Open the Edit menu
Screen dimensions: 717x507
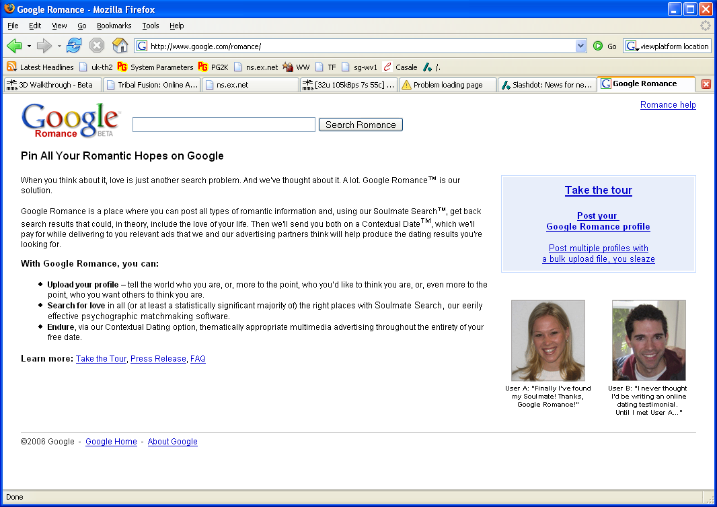(35, 26)
